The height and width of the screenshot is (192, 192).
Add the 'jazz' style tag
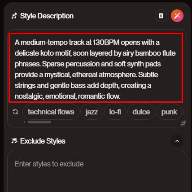click(x=92, y=112)
